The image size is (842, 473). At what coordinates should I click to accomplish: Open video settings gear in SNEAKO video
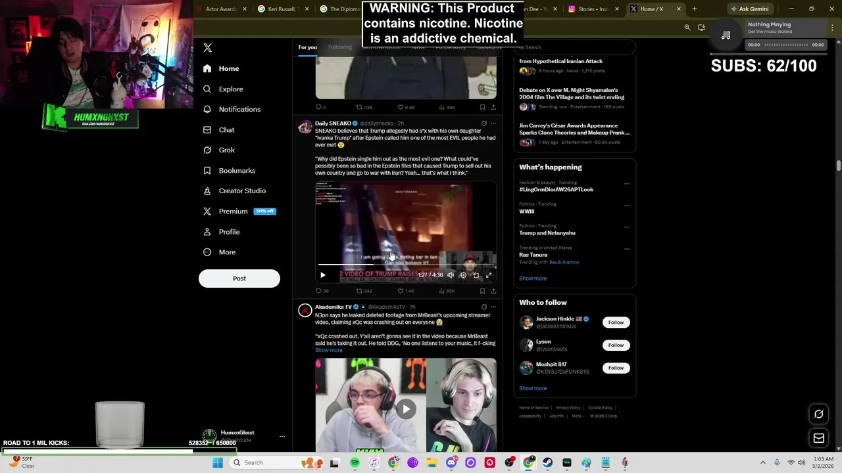tap(463, 275)
